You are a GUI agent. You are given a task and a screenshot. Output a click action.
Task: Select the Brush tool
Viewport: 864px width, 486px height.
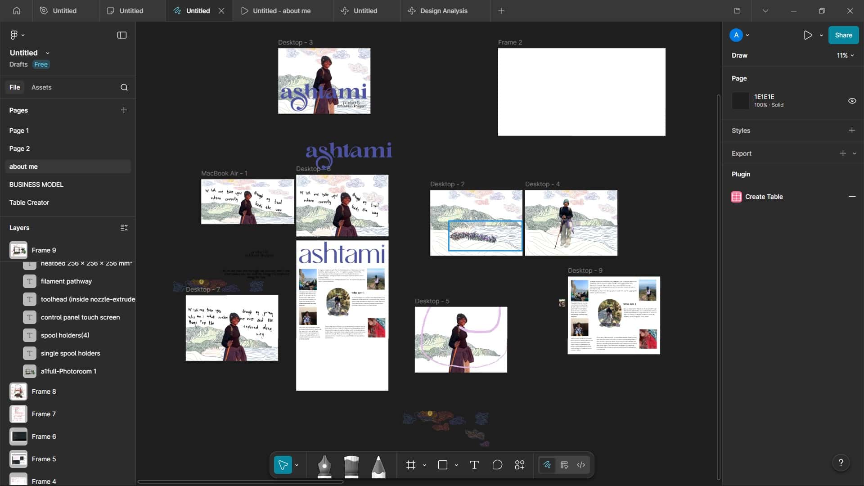coord(351,466)
